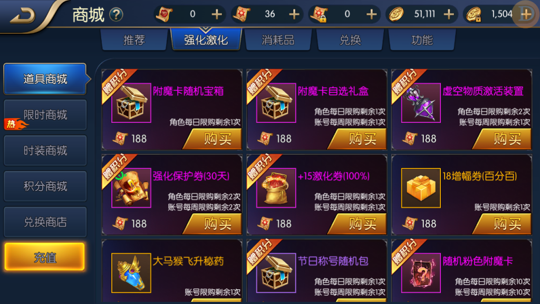Select the 附魔卡随机宝箱 chest icon
Viewport: 540px width, 304px height.
131,103
